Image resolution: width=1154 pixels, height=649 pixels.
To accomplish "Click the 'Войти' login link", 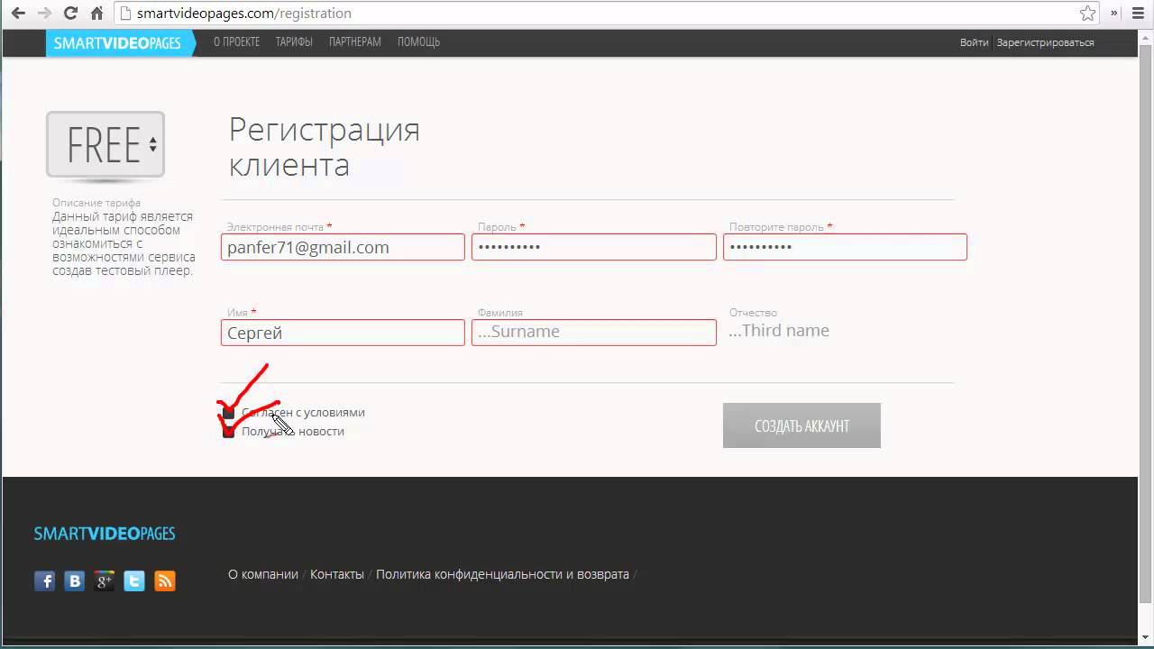I will (974, 42).
